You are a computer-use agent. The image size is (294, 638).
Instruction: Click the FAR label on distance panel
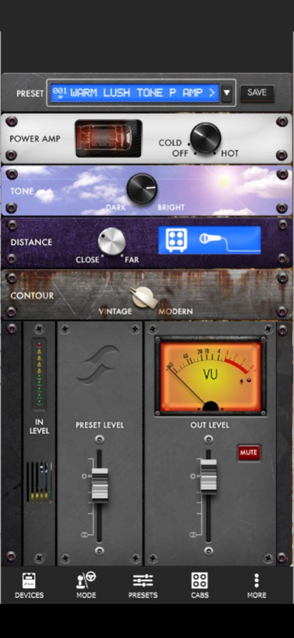coord(132,260)
